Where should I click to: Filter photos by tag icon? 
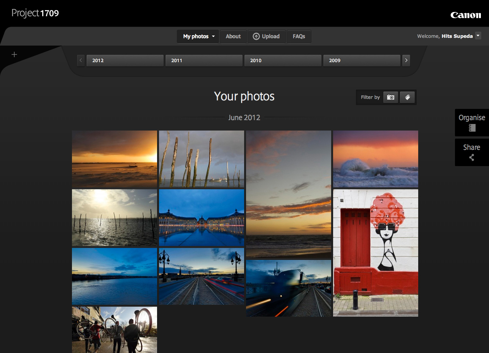click(407, 97)
